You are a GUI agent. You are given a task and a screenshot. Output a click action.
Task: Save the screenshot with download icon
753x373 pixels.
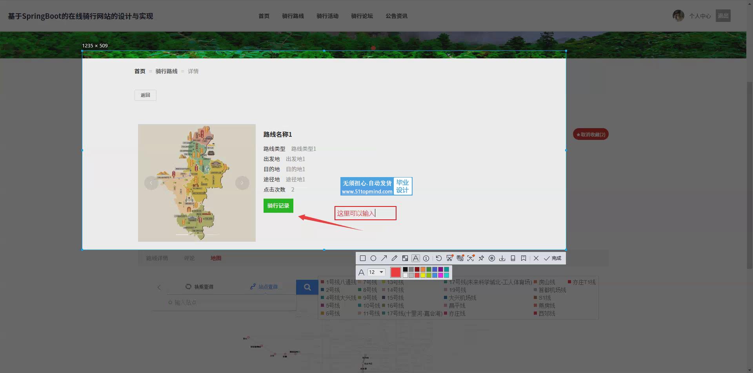point(502,258)
